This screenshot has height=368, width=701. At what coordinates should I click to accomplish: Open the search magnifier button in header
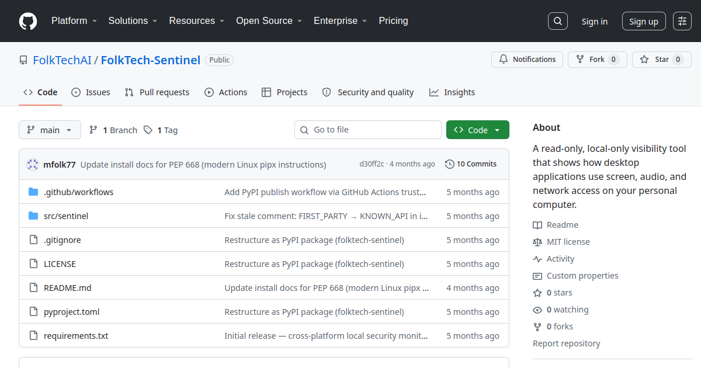click(558, 21)
